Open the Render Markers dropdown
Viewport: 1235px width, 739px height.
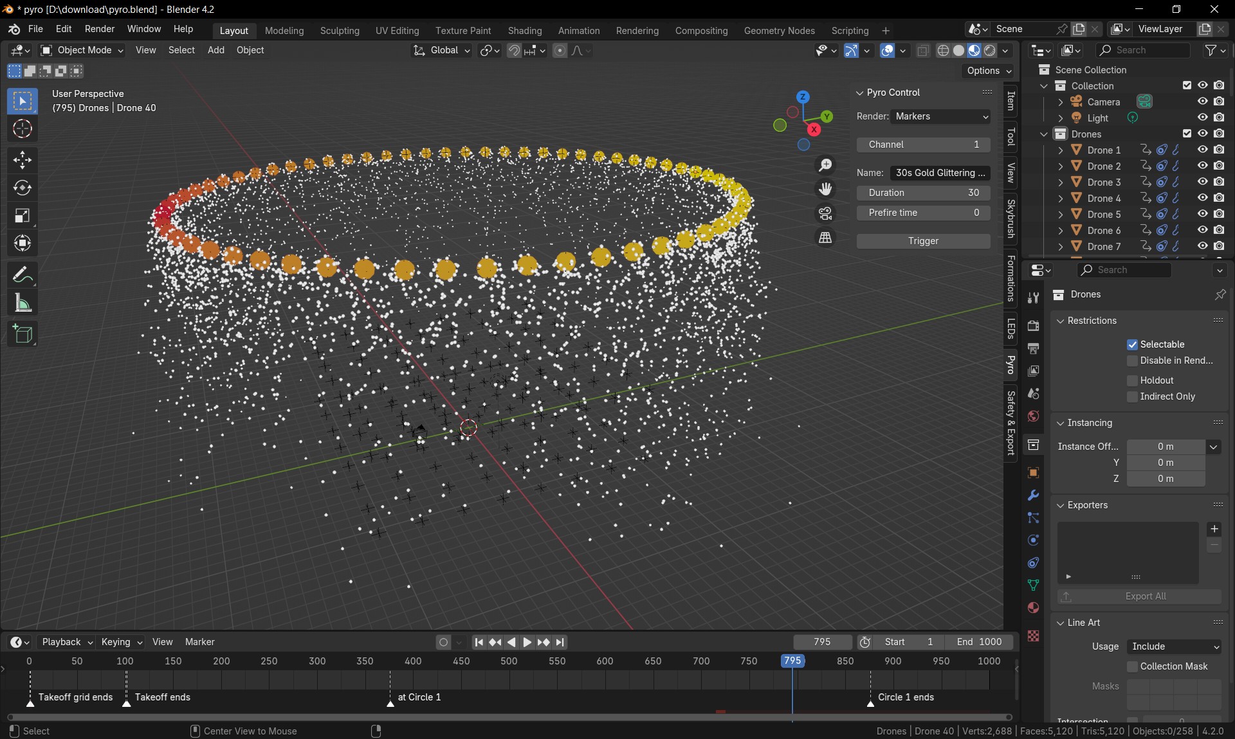(x=942, y=116)
